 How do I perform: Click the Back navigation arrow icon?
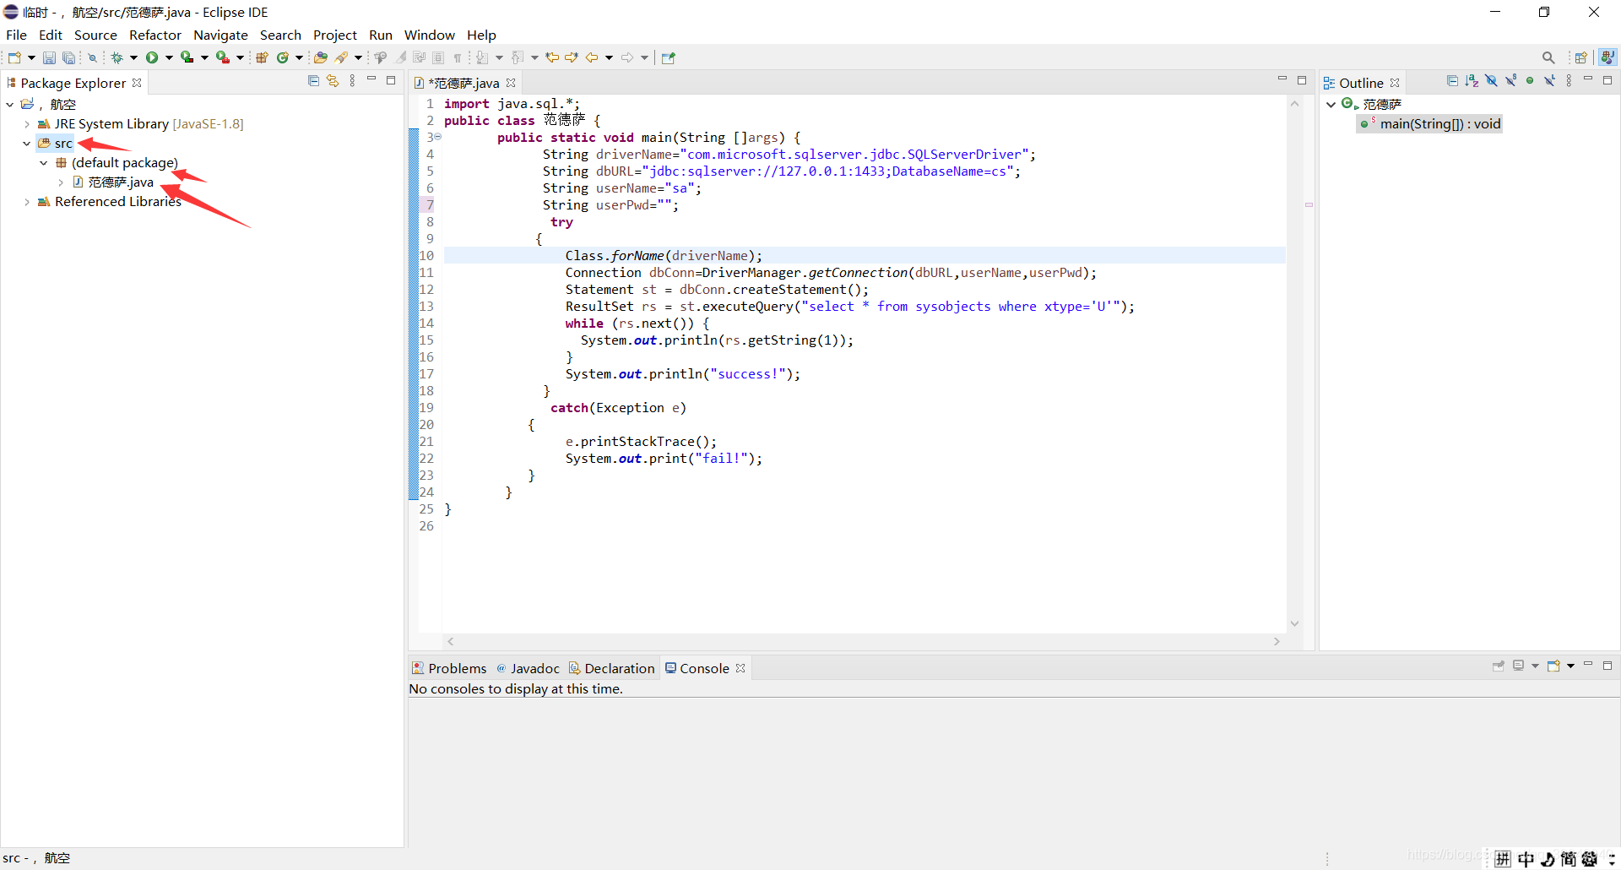[x=592, y=57]
